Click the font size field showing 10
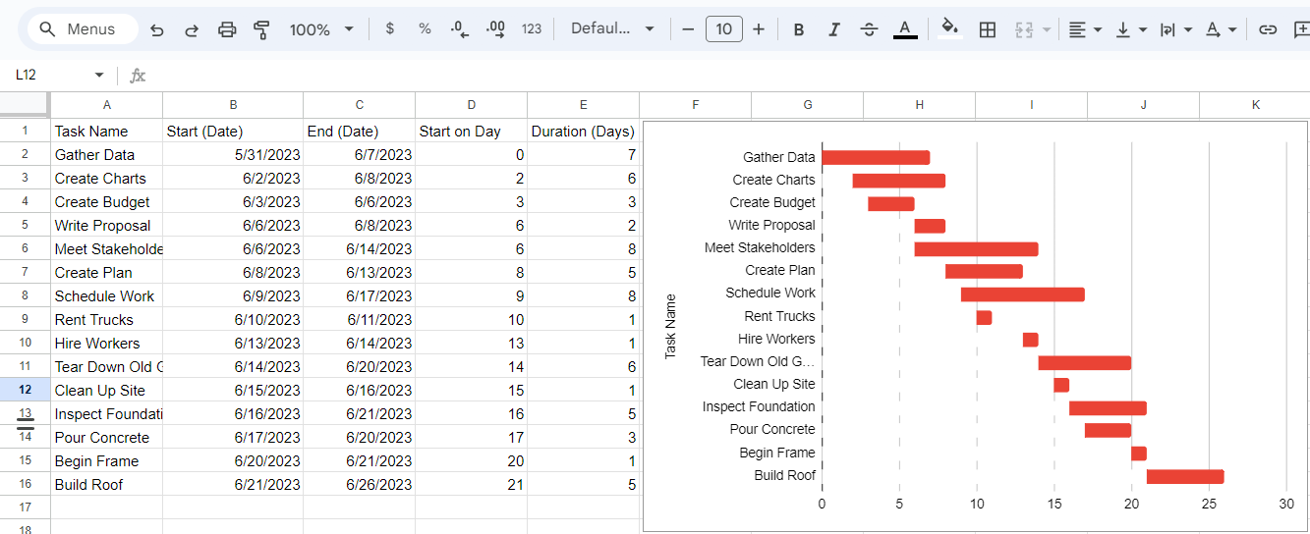 [723, 29]
